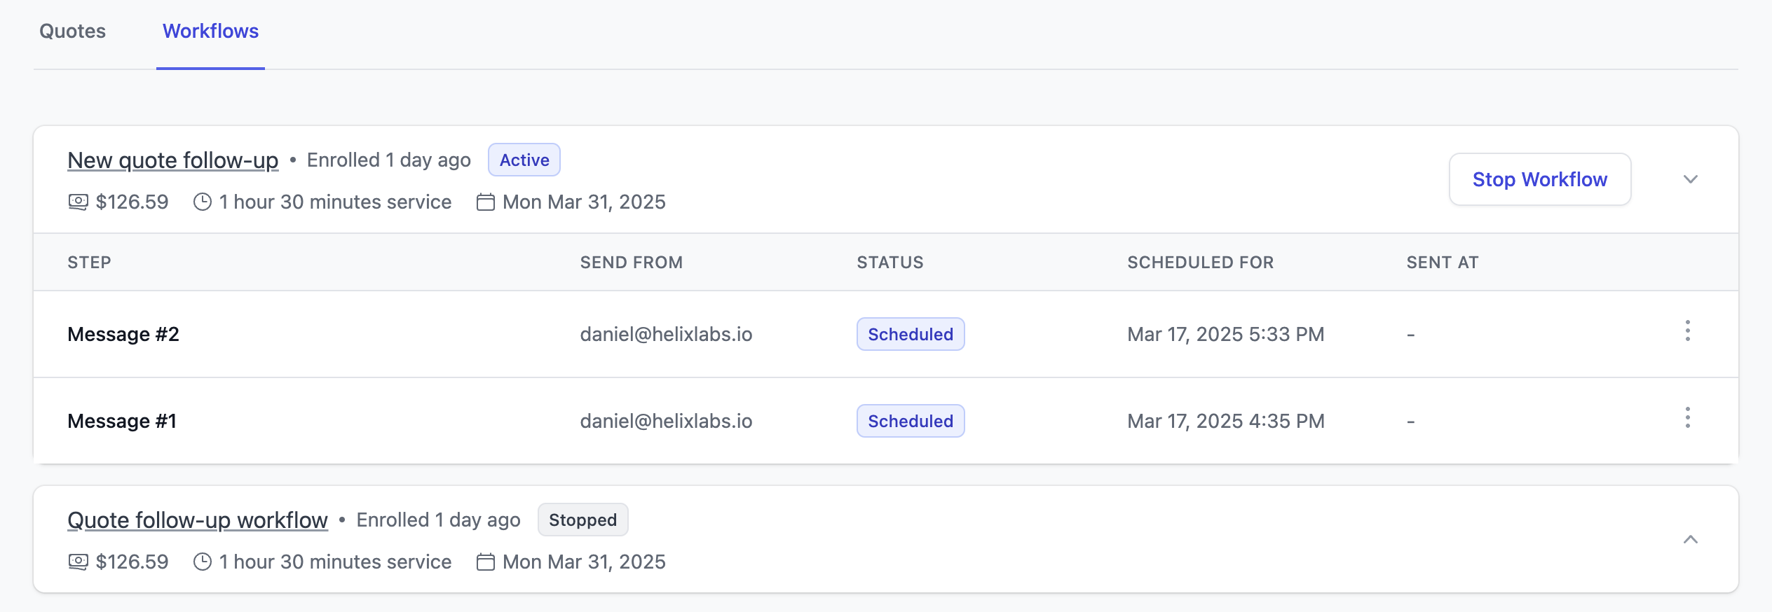Click the SENT AT column header

tap(1443, 263)
